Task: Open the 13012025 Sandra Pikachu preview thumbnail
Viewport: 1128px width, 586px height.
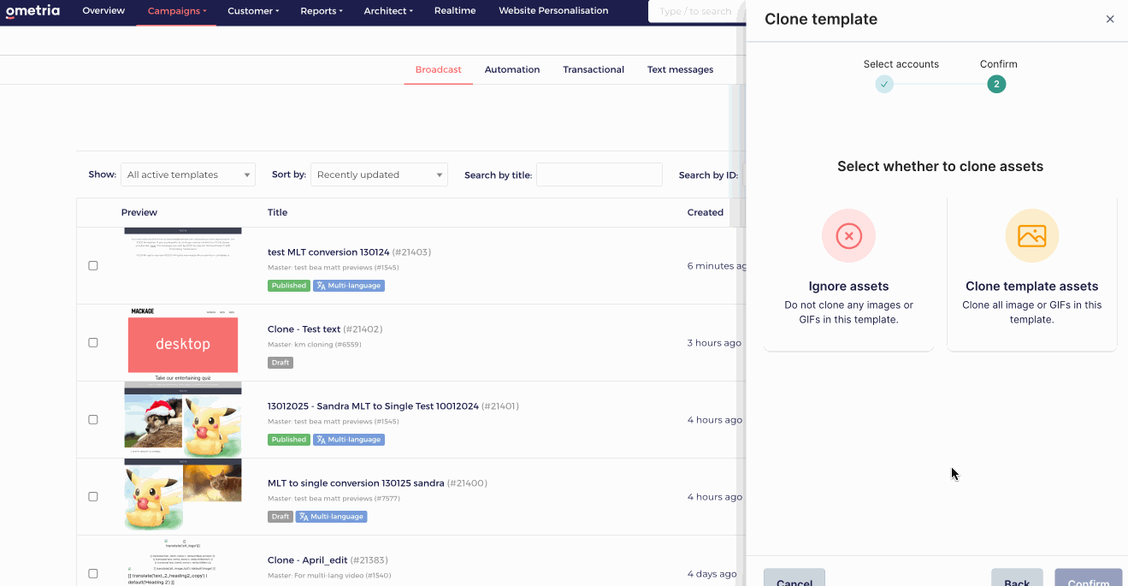Action: (182, 419)
